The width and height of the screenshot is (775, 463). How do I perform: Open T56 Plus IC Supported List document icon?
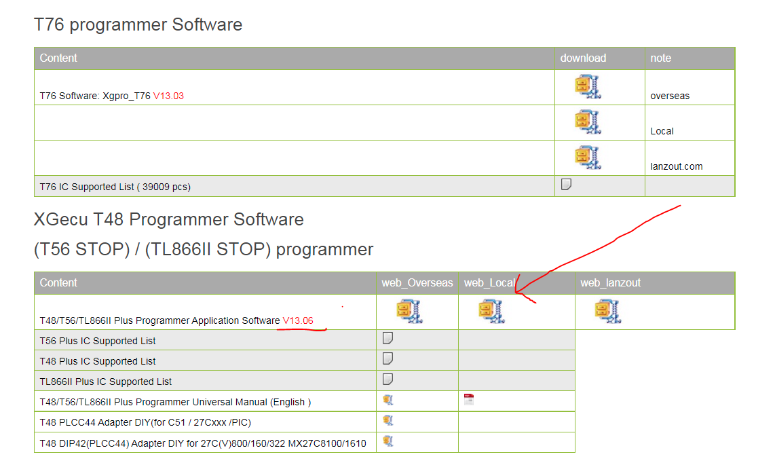388,338
